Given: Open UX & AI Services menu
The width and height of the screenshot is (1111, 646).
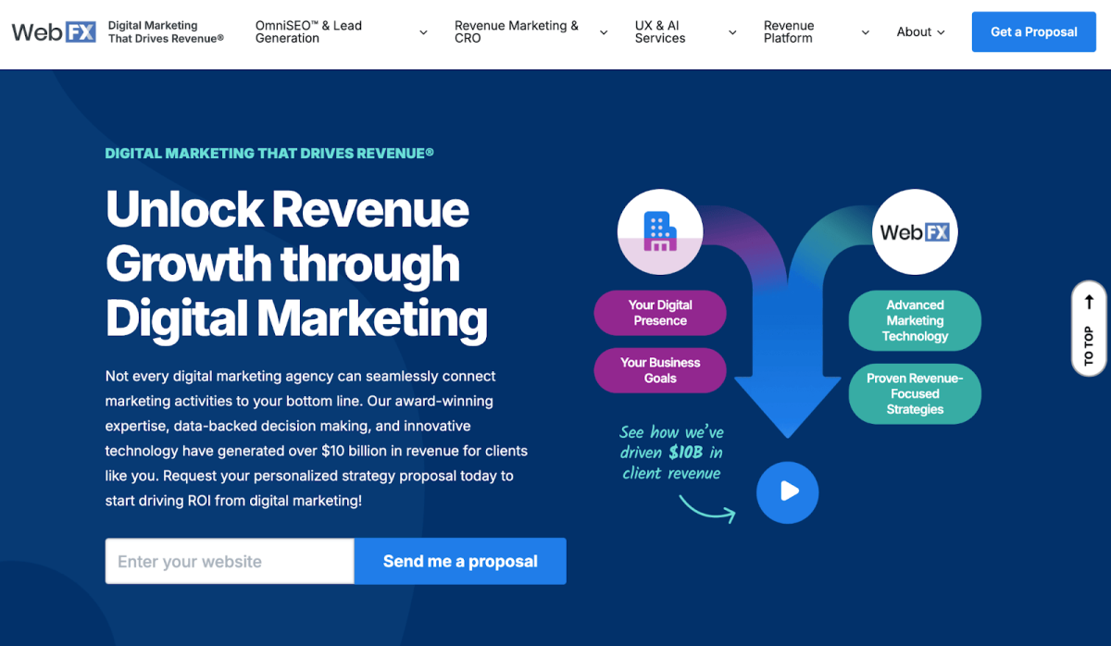Looking at the screenshot, I should coord(660,31).
